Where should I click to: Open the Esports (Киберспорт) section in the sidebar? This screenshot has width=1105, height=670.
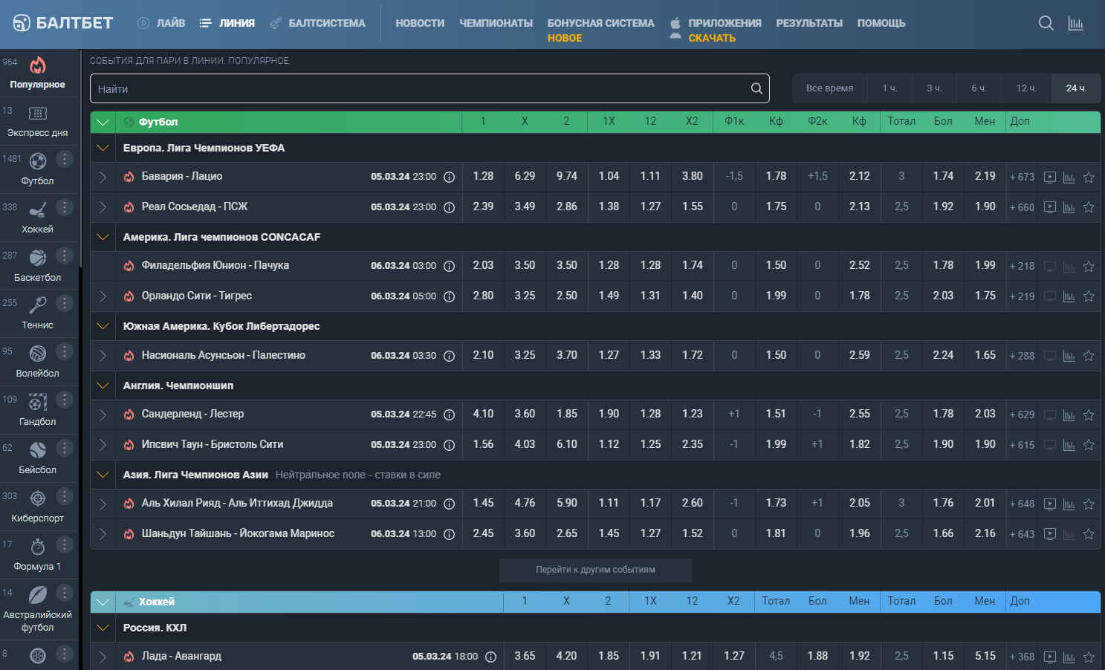[37, 506]
